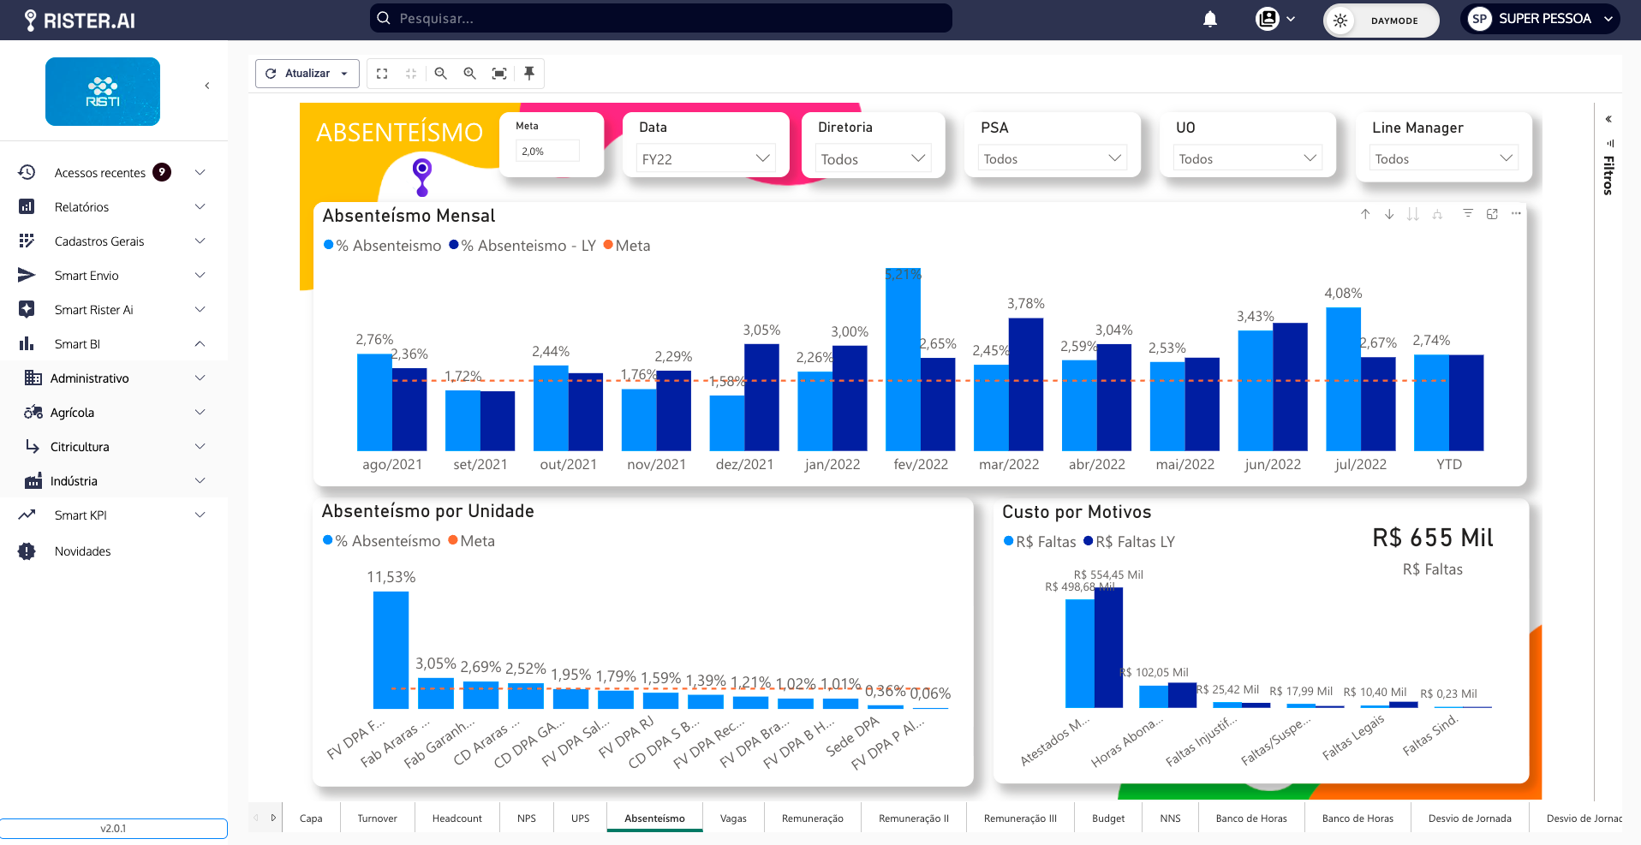Click the zoom in magnifier icon

coord(470,74)
